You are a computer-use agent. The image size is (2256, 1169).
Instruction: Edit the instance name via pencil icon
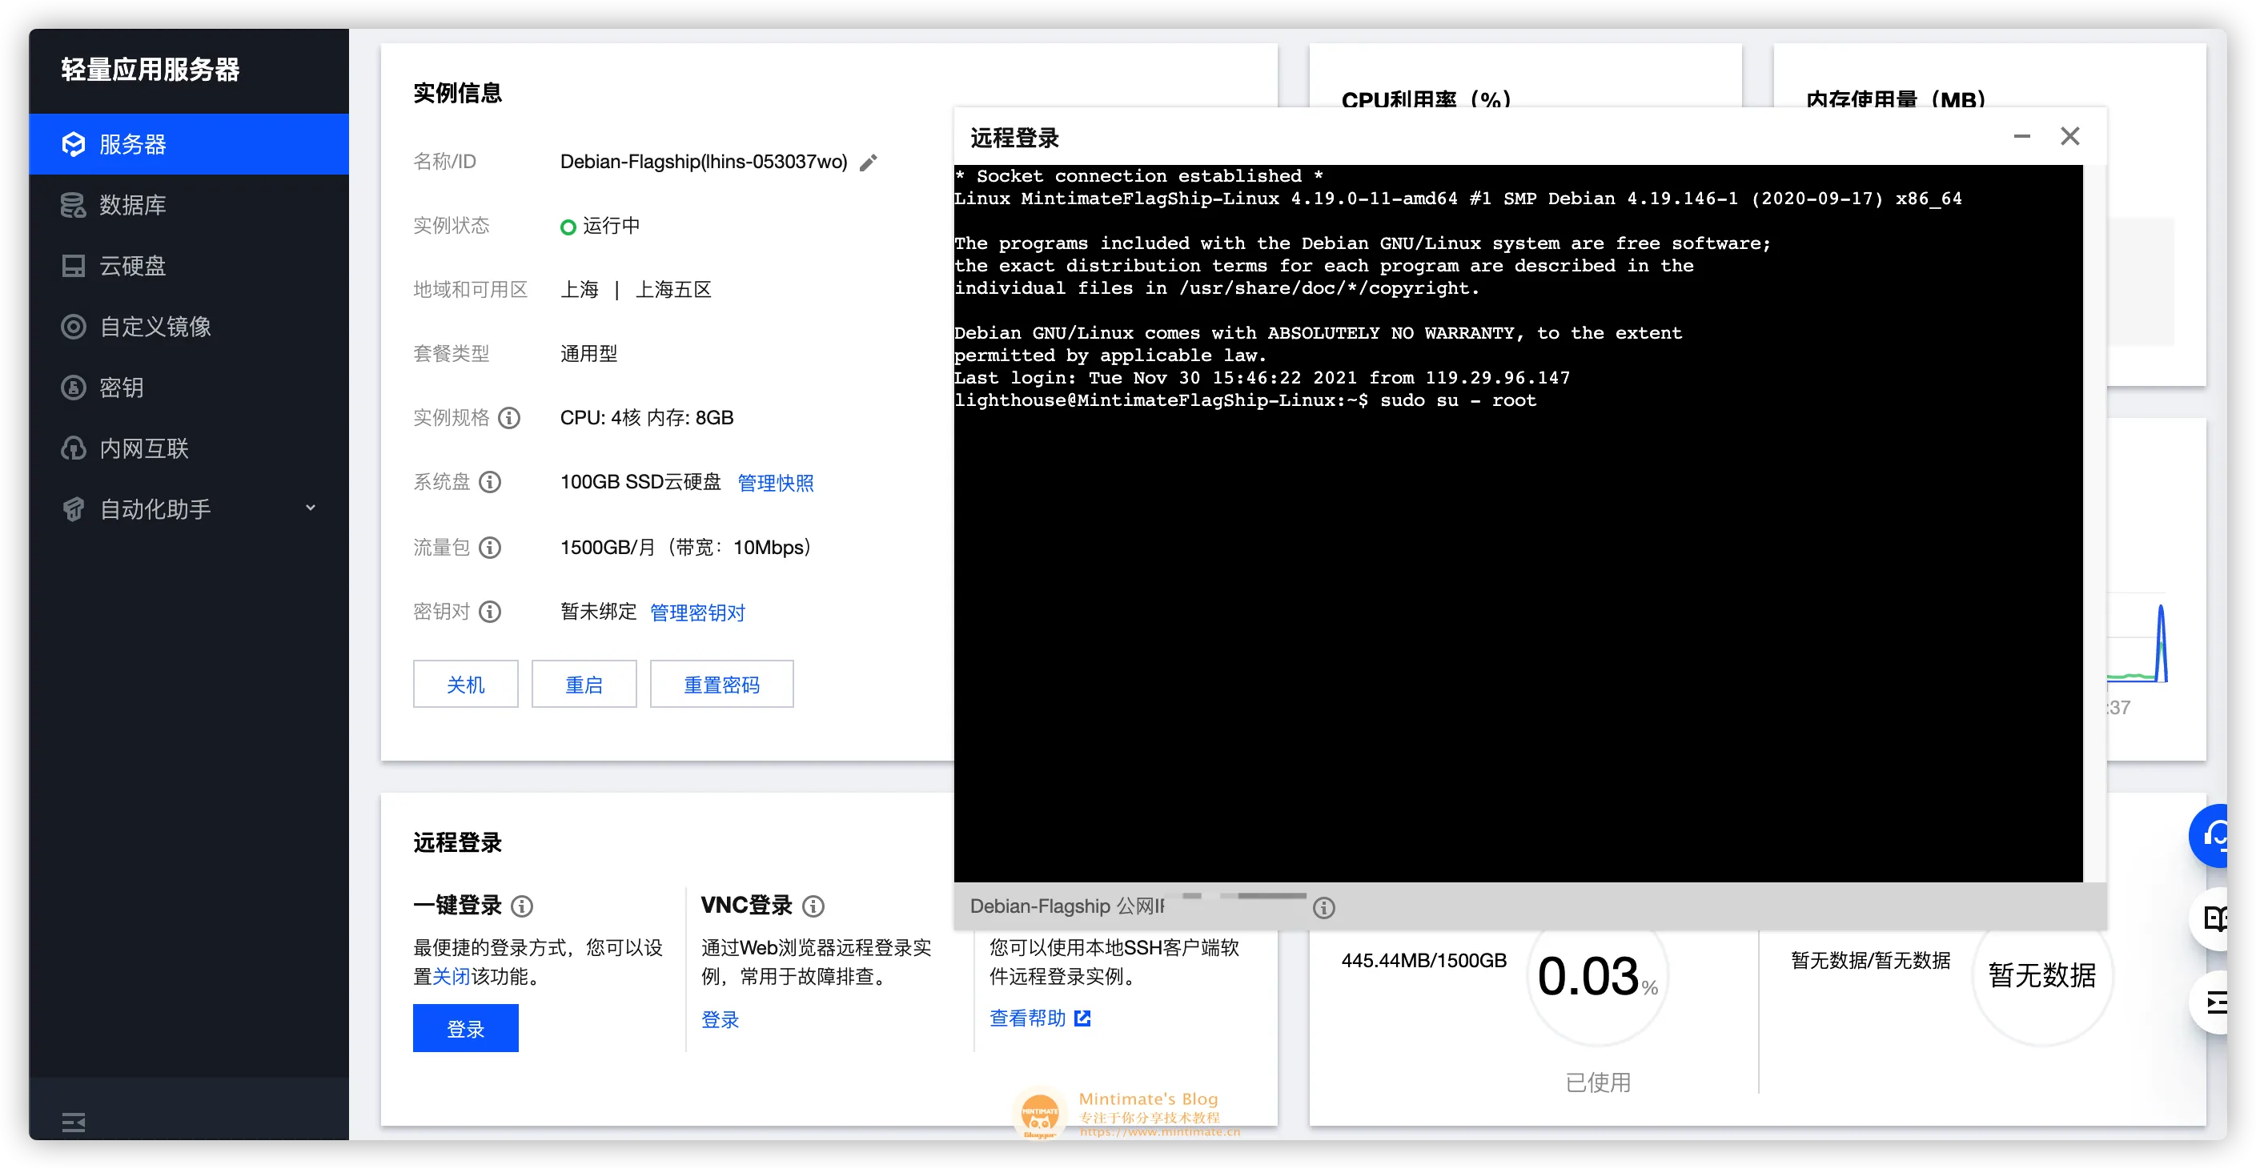868,163
